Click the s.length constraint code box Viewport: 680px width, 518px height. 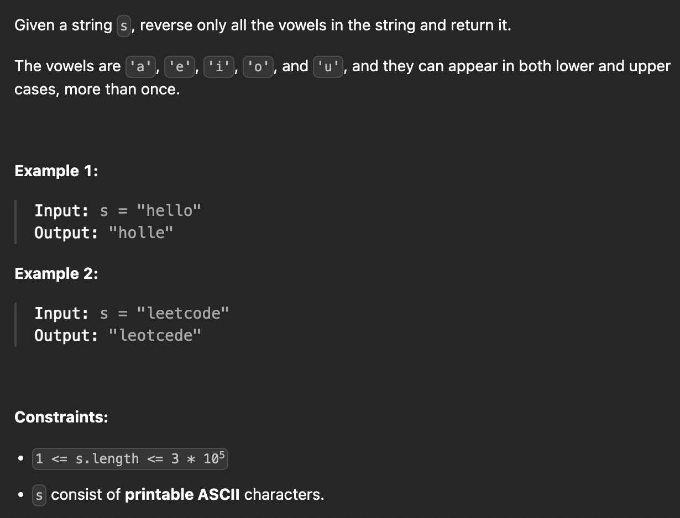[130, 459]
